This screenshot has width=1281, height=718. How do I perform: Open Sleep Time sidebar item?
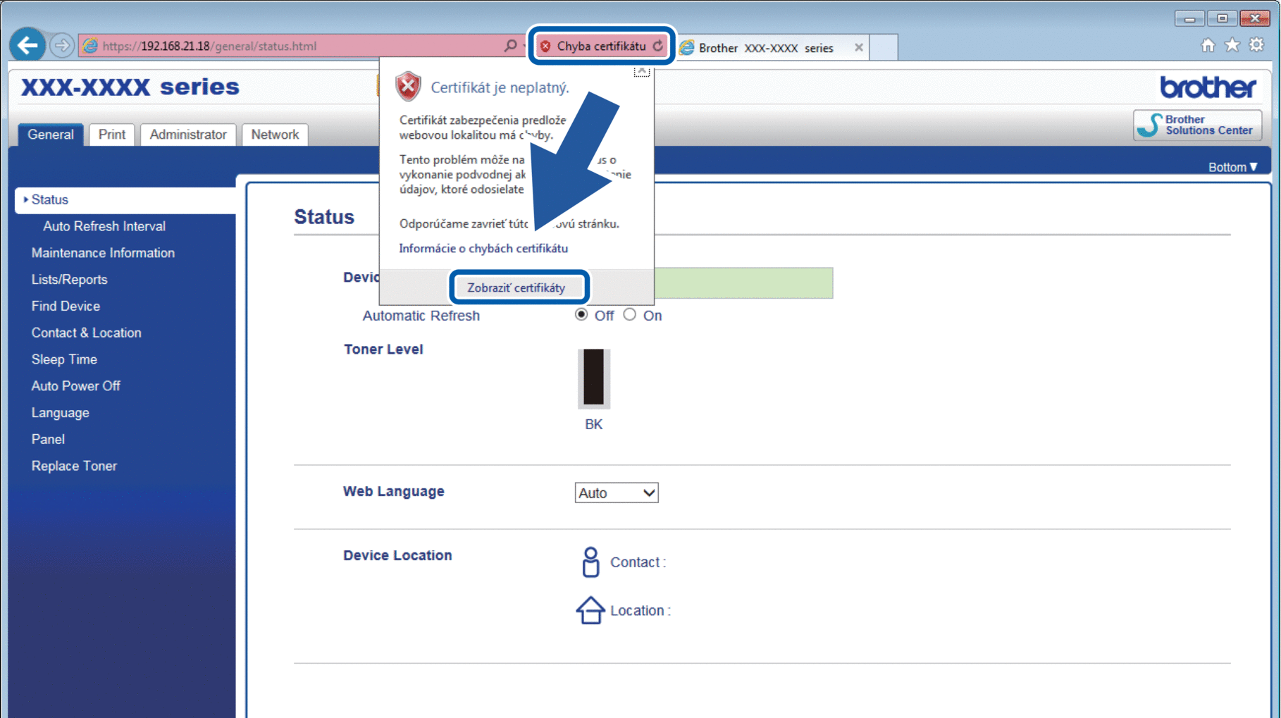tap(64, 359)
